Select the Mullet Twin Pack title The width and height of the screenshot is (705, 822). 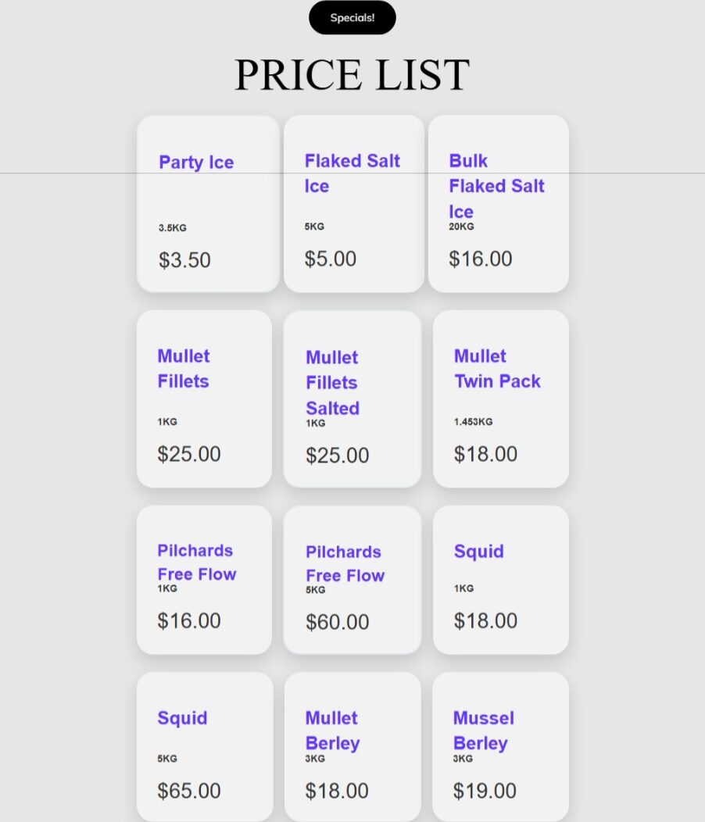tap(497, 369)
